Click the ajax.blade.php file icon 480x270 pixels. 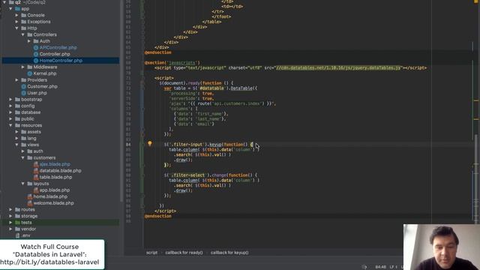click(x=36, y=164)
